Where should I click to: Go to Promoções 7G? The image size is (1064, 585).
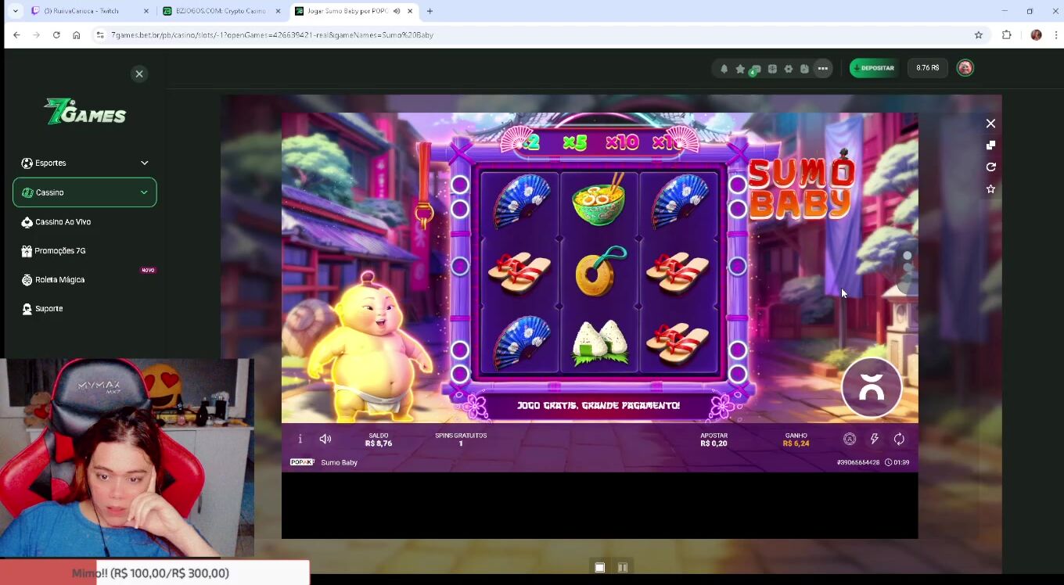(x=54, y=251)
